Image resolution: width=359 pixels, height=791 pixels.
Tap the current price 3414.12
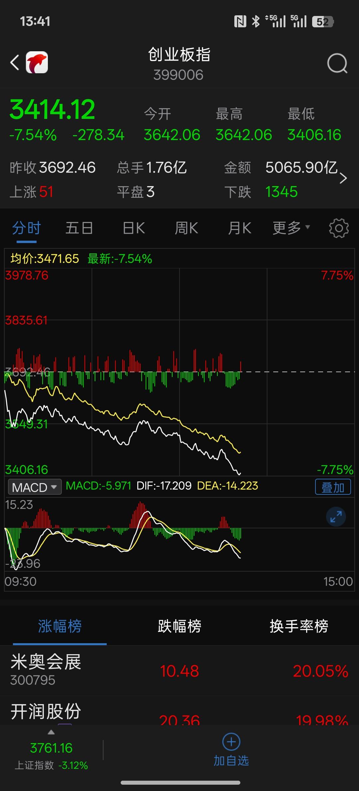pyautogui.click(x=52, y=110)
